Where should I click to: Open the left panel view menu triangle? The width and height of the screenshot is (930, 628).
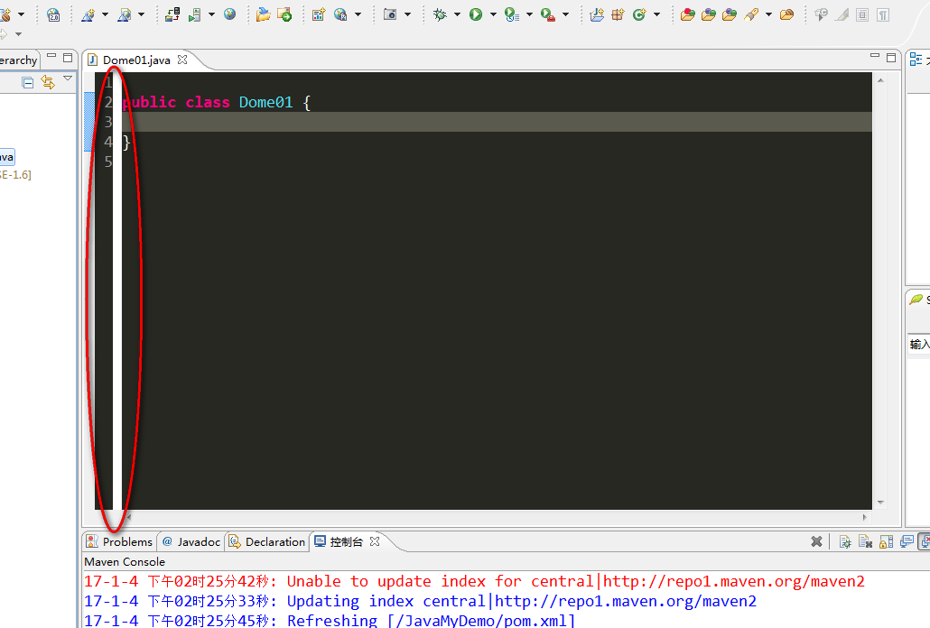pos(68,78)
